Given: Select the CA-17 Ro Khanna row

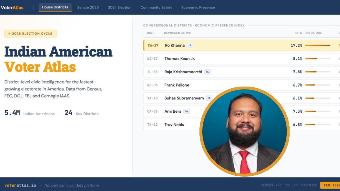Looking at the screenshot, I should (x=227, y=46).
